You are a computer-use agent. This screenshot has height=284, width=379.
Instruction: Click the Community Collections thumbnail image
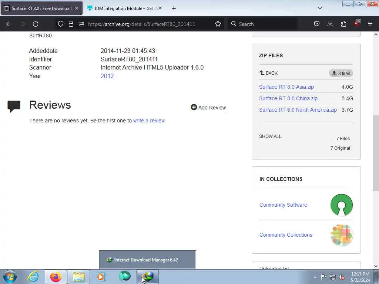(x=342, y=235)
